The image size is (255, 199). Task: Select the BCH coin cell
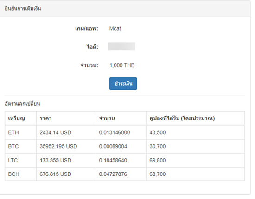21,174
